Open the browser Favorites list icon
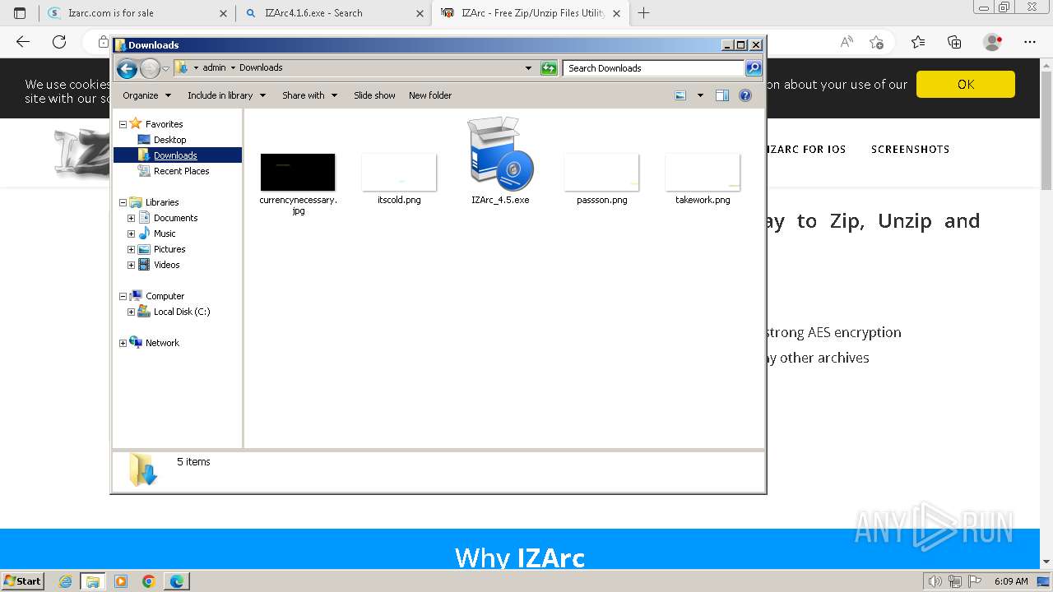The height and width of the screenshot is (592, 1053). (918, 42)
